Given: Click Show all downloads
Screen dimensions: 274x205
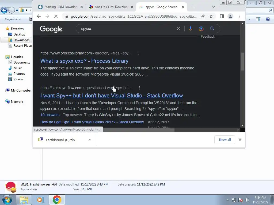Looking at the screenshot, I should [224, 140].
